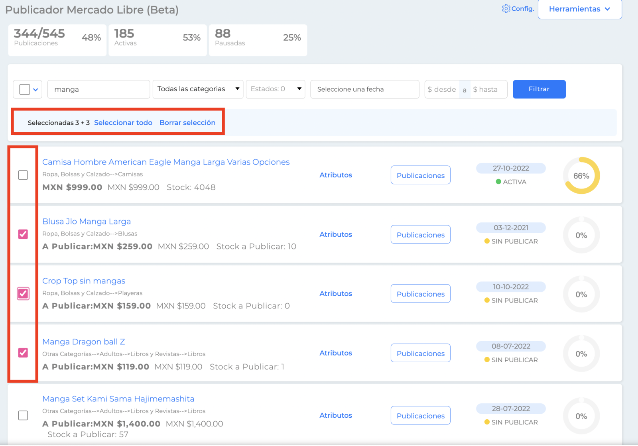Click the 0% progress ring for Blusa Jlo
This screenshot has width=638, height=446.
(x=581, y=235)
